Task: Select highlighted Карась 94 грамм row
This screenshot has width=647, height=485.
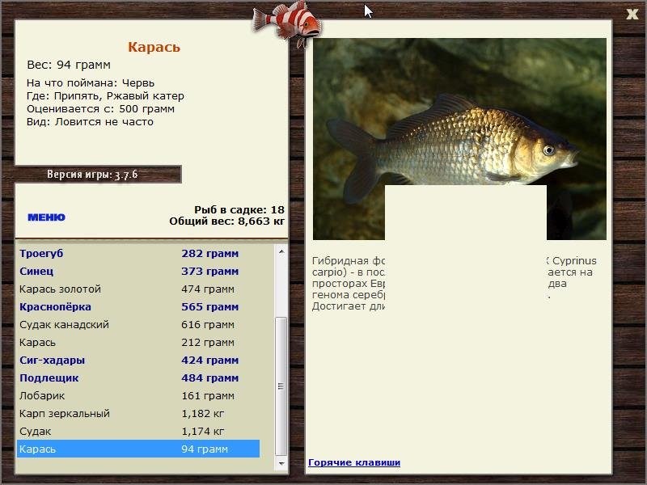Action: coord(138,449)
